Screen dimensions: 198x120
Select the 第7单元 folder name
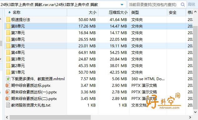tap(18, 33)
